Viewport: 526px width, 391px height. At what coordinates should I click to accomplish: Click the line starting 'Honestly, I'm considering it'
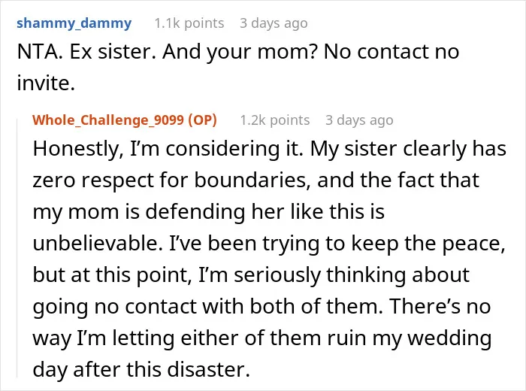[269, 149]
